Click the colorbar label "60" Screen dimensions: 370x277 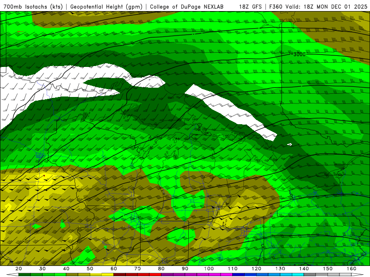coord(114,269)
